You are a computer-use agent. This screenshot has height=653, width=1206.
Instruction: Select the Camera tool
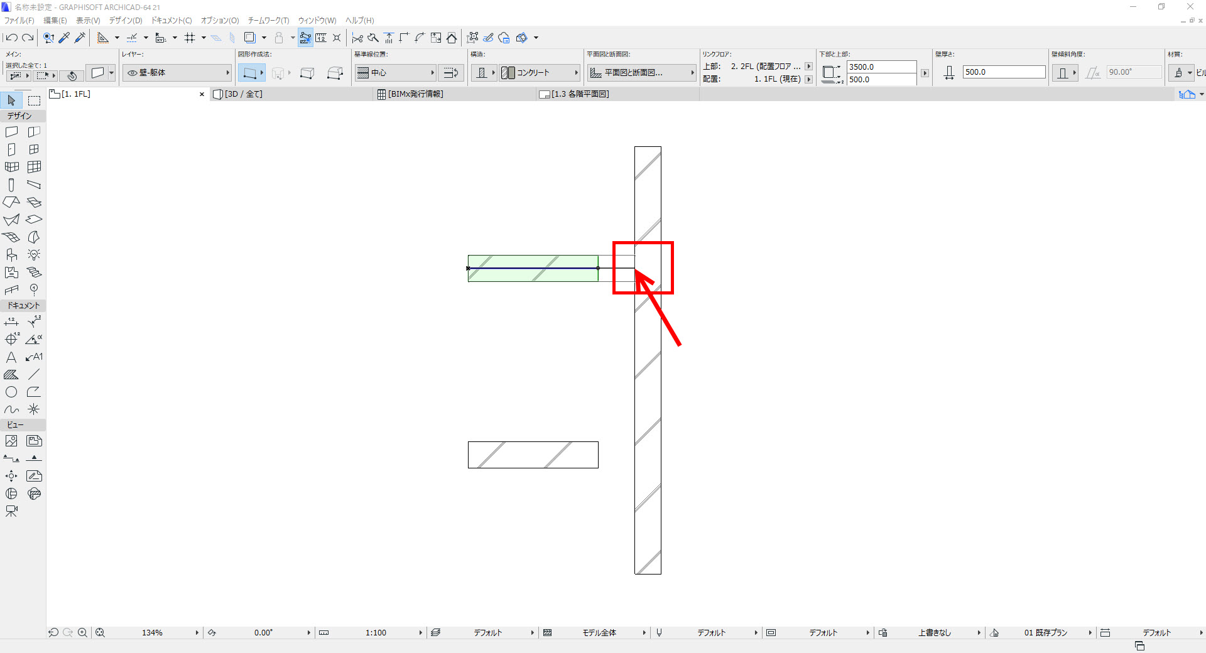pos(11,511)
